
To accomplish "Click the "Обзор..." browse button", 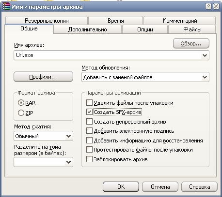I will click(191, 43).
